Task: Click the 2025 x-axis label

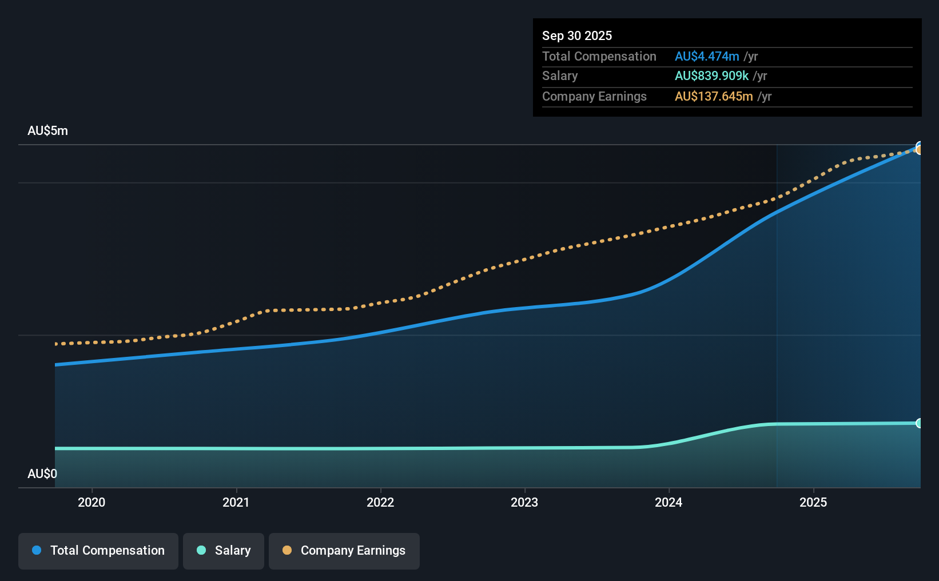Action: pyautogui.click(x=813, y=502)
